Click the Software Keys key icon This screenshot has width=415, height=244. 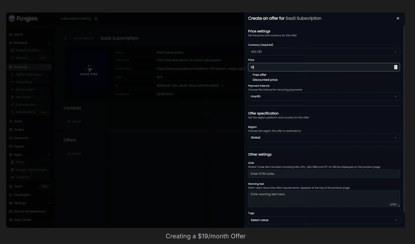(x=12, y=105)
